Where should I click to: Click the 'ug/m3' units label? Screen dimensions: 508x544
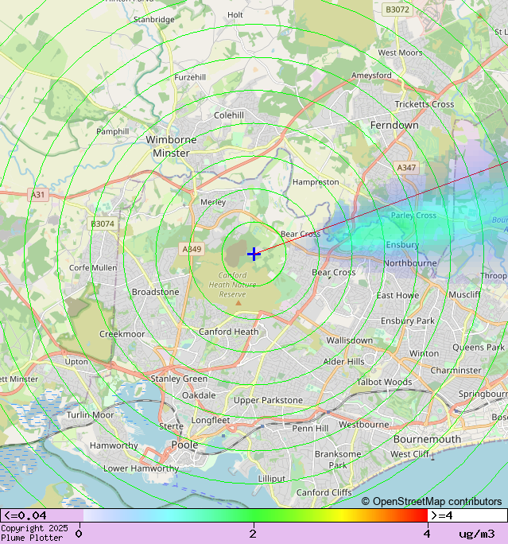[x=477, y=534]
